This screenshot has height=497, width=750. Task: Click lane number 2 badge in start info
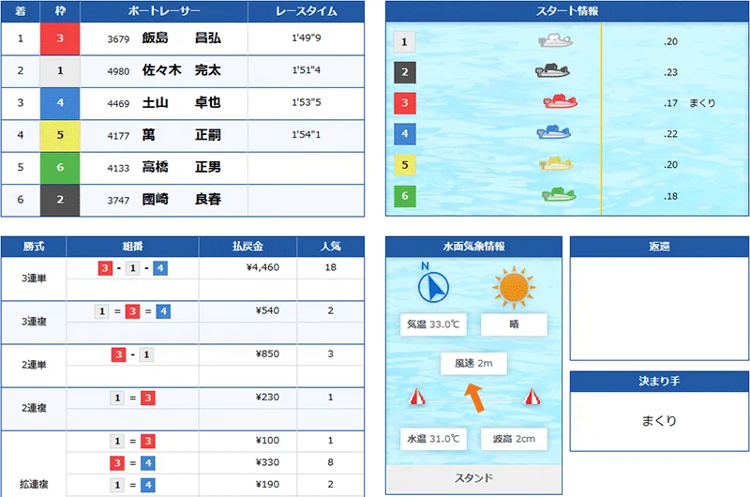click(x=405, y=72)
